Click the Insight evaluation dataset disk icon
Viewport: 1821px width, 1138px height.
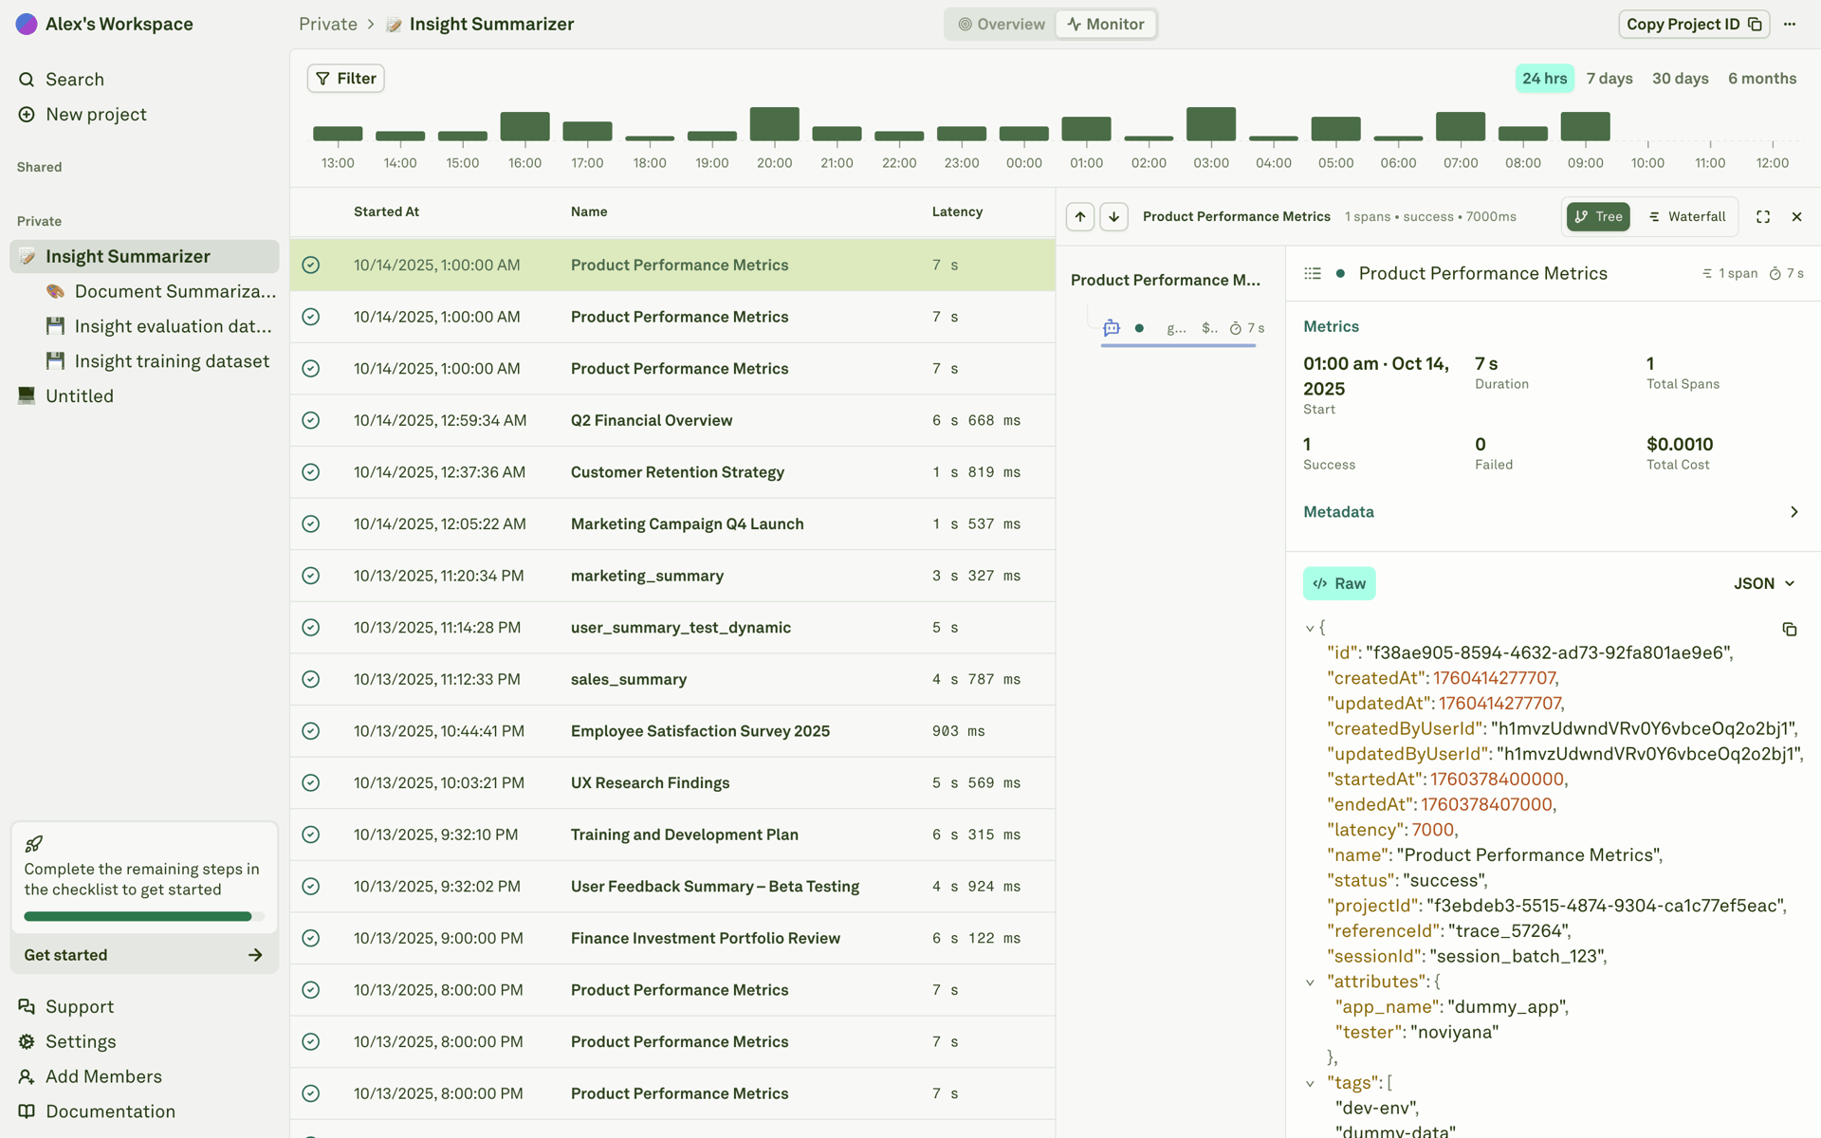click(x=56, y=327)
